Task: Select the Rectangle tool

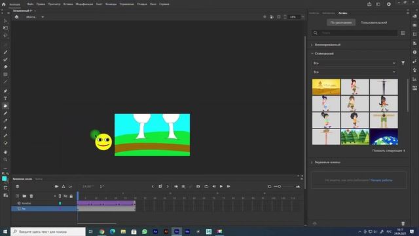Action: point(5,74)
